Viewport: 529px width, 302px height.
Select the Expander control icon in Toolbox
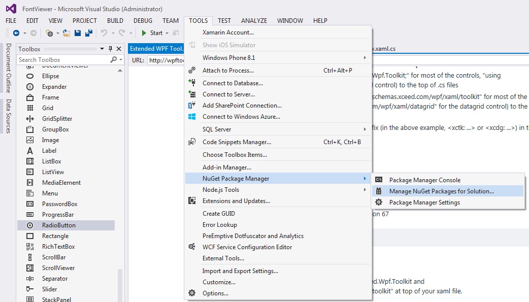point(30,87)
